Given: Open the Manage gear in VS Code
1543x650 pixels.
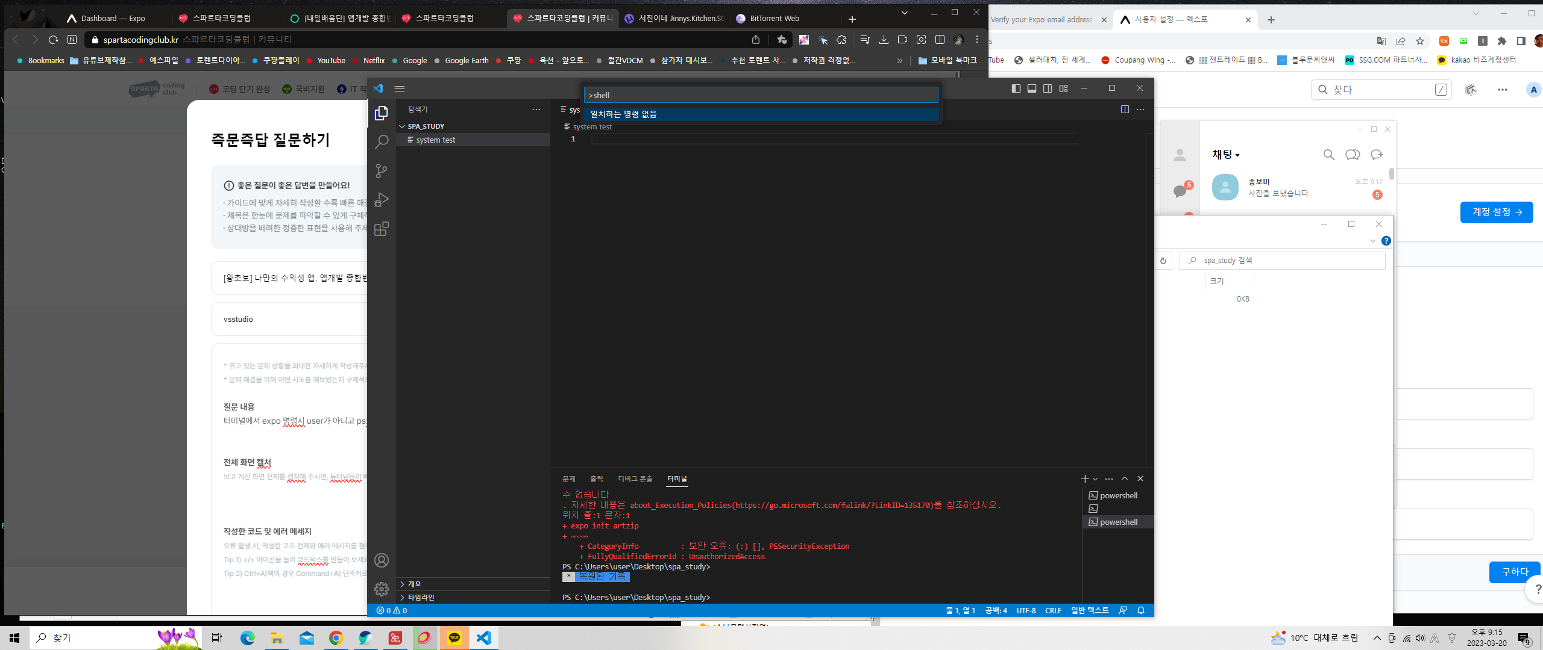Looking at the screenshot, I should [x=382, y=589].
